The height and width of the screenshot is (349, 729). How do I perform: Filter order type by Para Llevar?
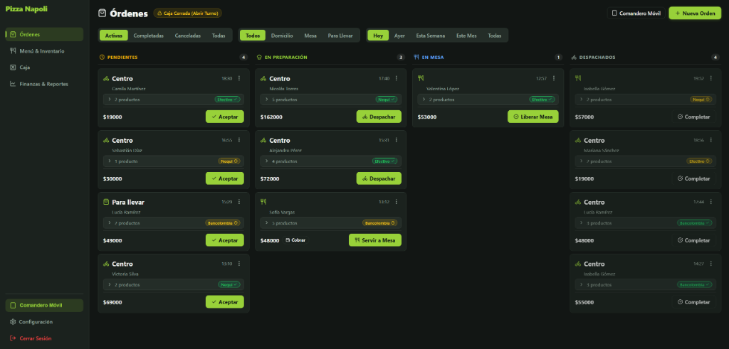coord(340,36)
